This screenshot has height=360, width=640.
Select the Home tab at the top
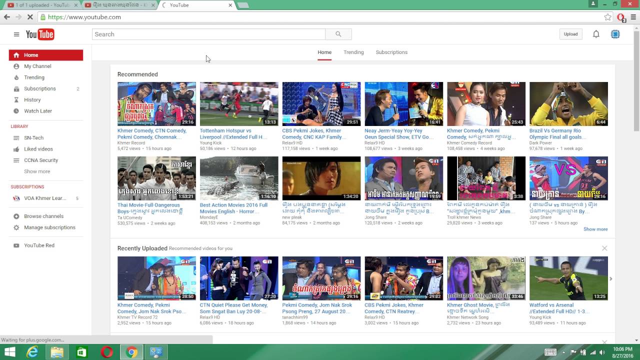(x=324, y=52)
